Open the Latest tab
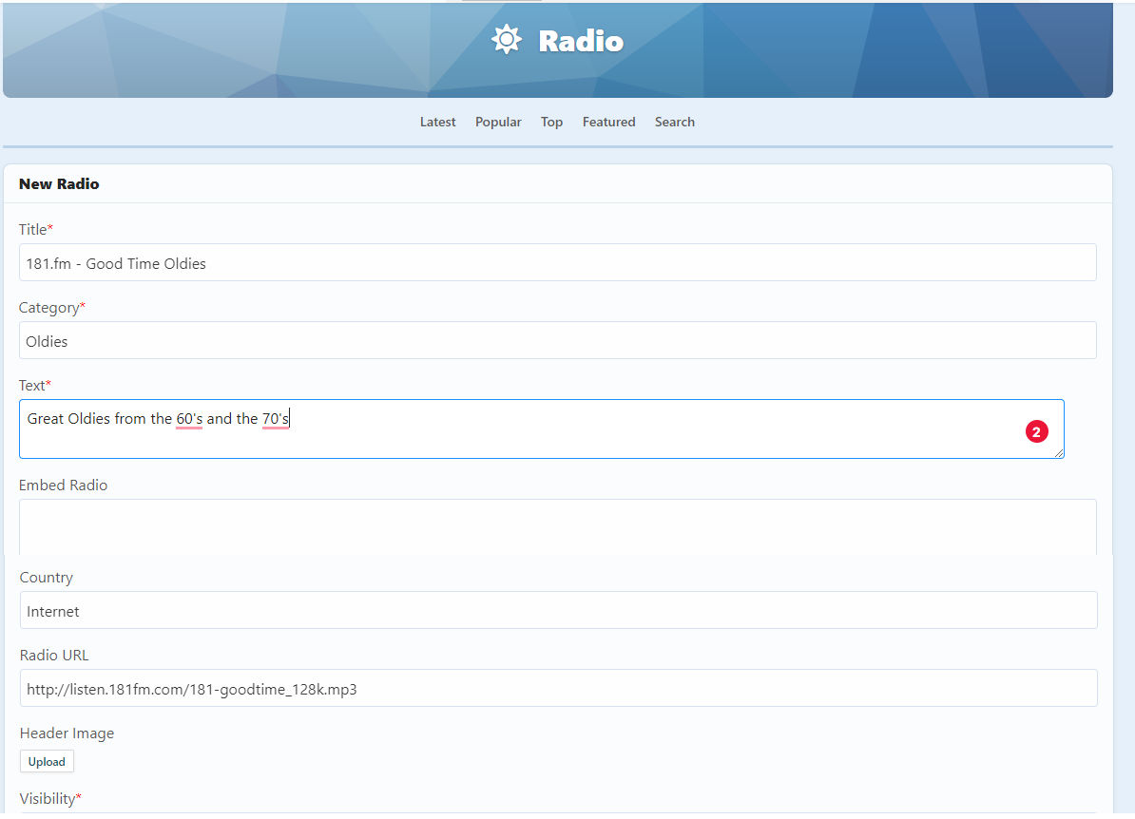 tap(437, 122)
